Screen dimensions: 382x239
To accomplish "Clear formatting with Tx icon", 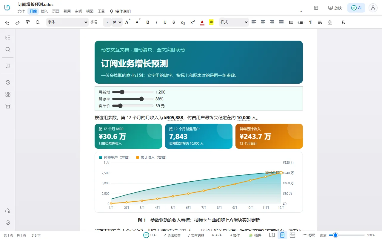I will pyautogui.click(x=344, y=22).
